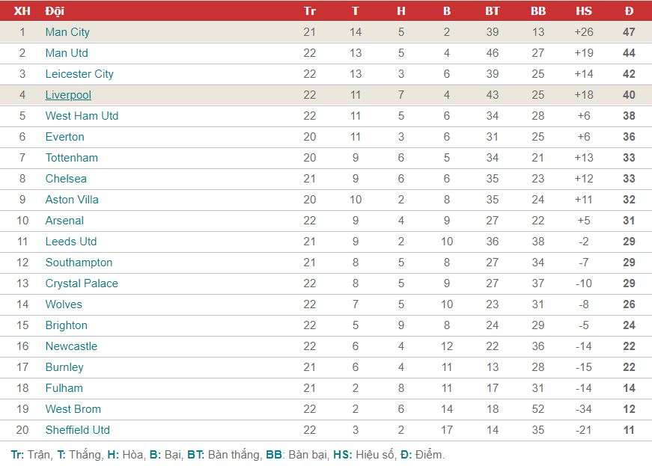Image resolution: width=652 pixels, height=466 pixels.
Task: Open the Newcastle team link
Action: [x=71, y=346]
